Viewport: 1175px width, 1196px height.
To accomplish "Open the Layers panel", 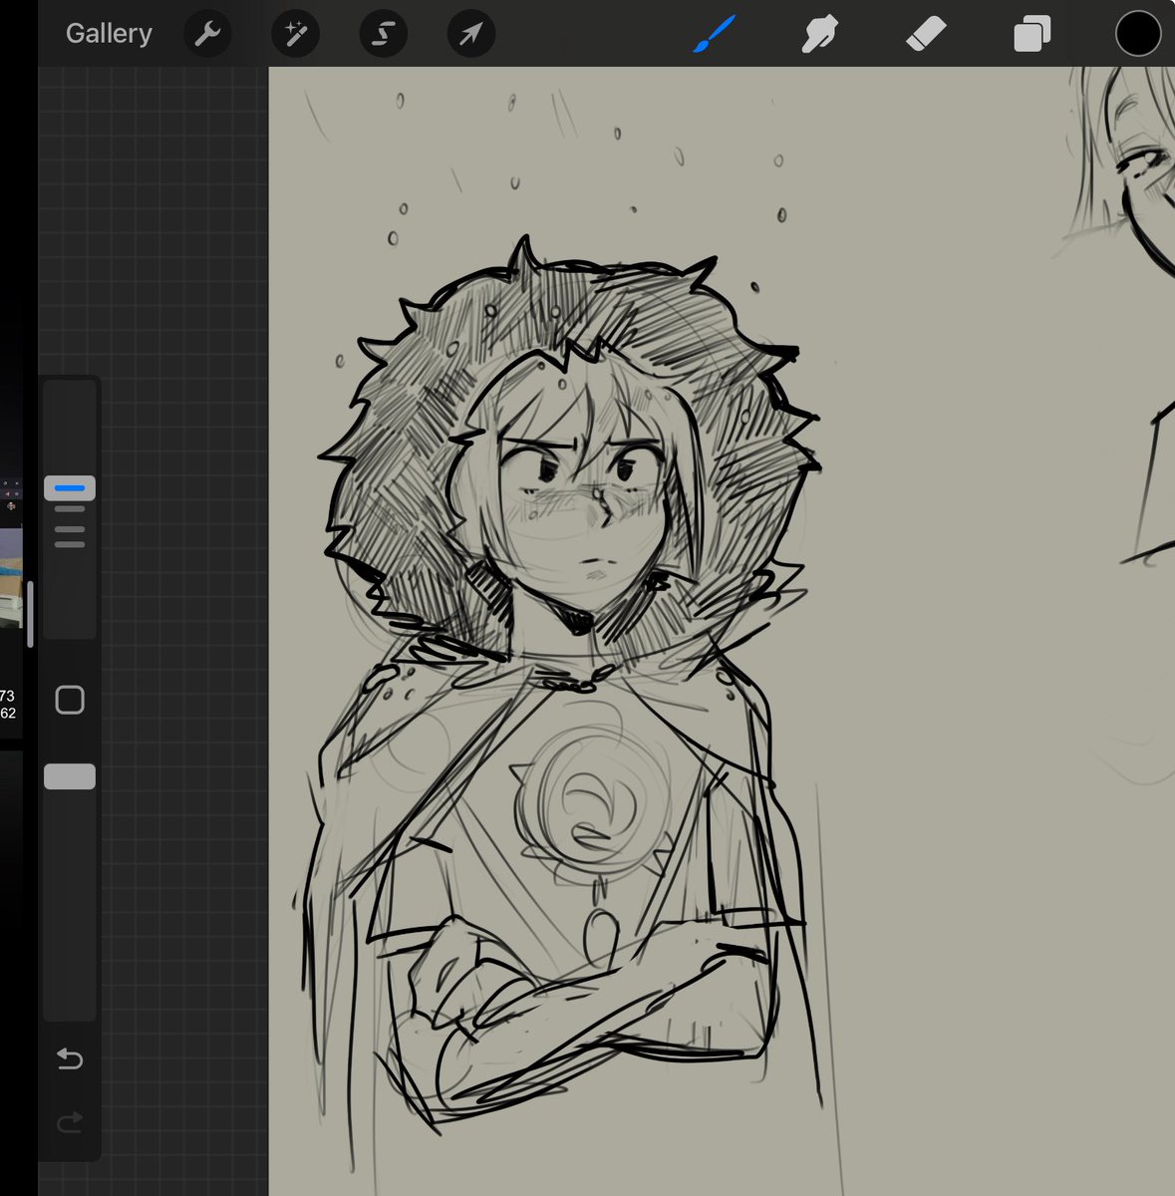I will coord(1031,35).
